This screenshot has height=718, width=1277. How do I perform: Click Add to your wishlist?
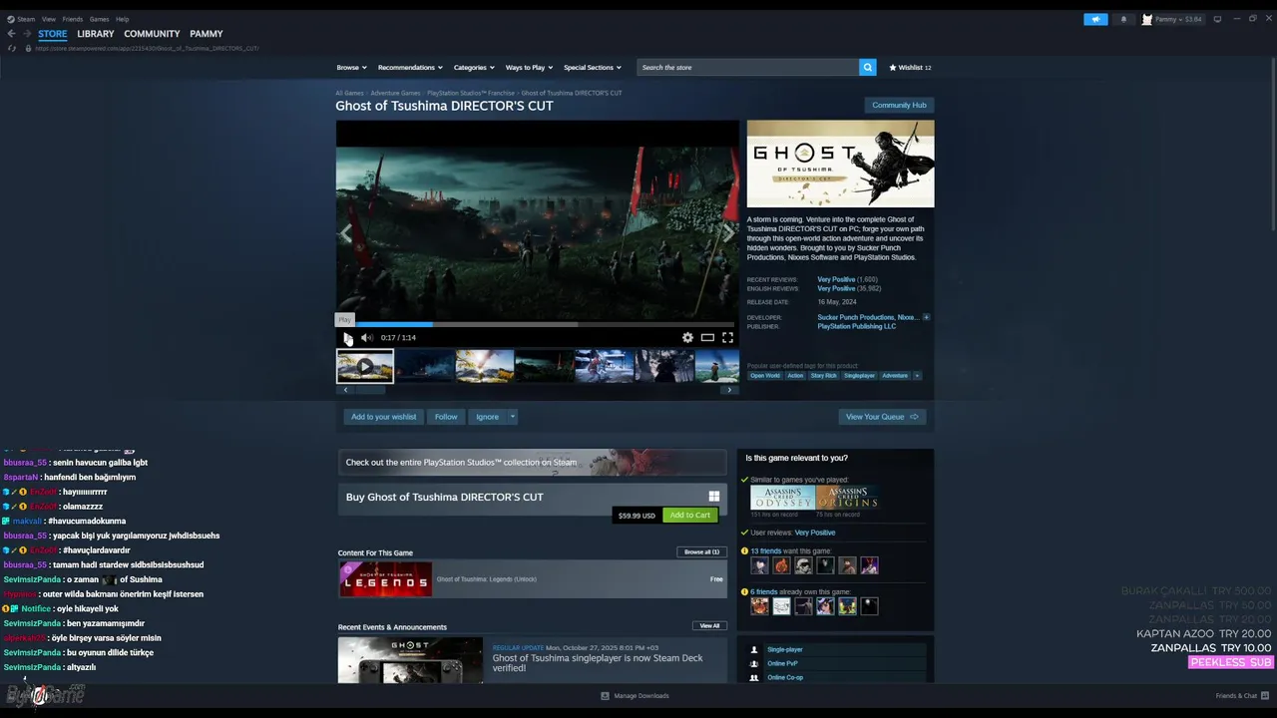[x=383, y=417]
